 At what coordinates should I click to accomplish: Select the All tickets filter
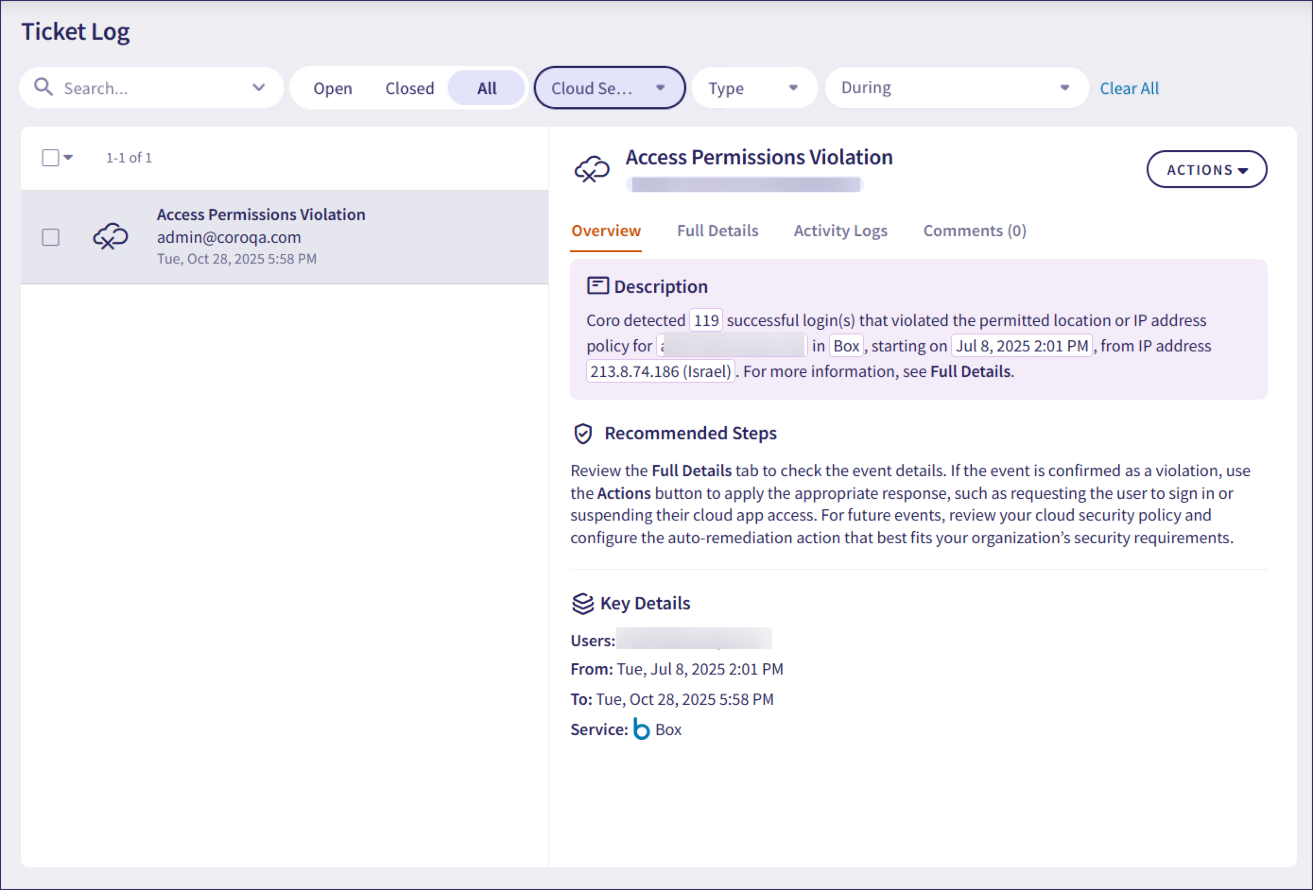[x=486, y=88]
